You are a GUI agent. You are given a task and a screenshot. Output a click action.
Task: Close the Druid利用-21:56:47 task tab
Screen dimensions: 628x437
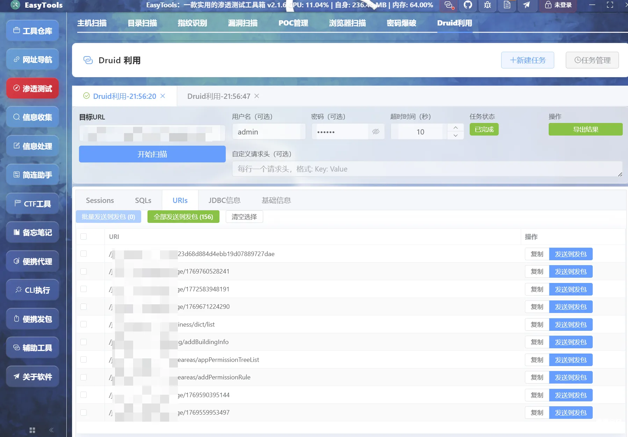(257, 96)
